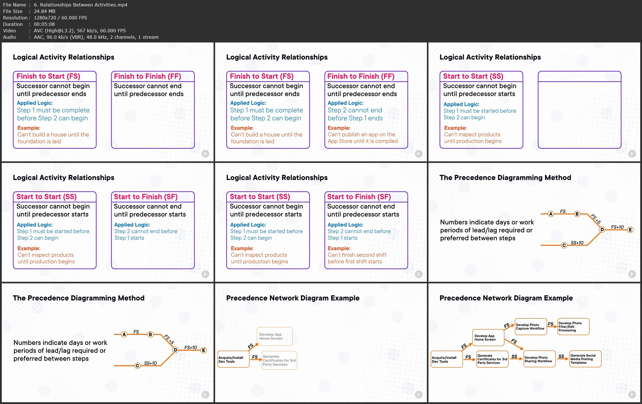This screenshot has height=404, width=642.
Task: Click the file name '6. Relationships Between Activities.mp4'
Action: click(x=81, y=5)
